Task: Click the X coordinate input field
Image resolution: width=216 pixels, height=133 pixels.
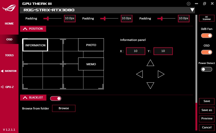Action: (x=136, y=51)
